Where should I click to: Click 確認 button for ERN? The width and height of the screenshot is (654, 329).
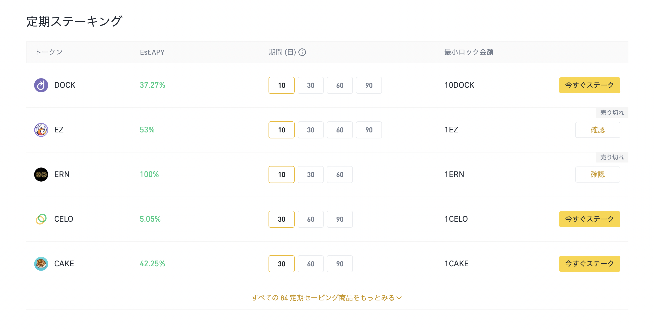tap(598, 175)
